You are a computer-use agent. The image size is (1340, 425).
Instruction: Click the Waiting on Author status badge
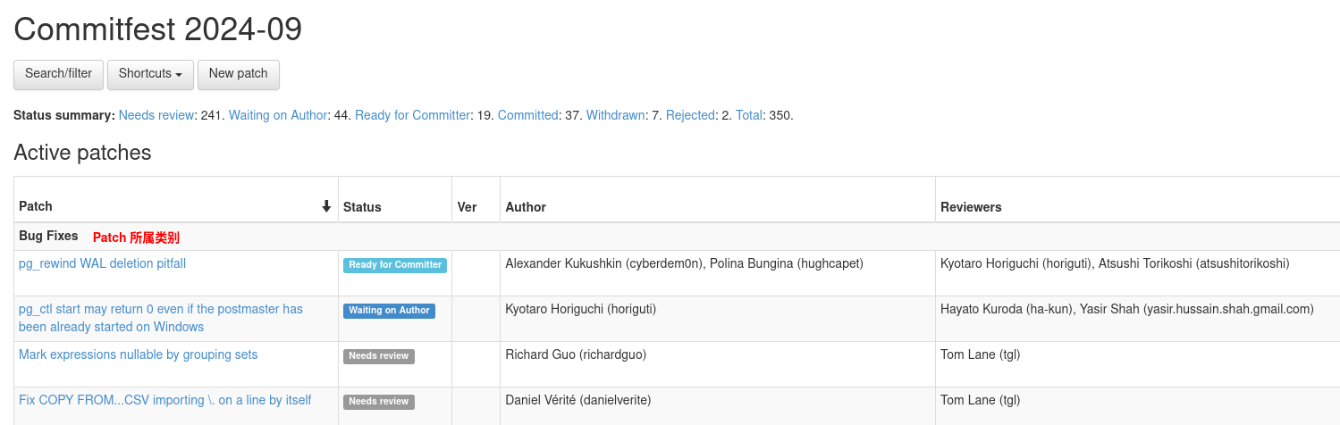click(389, 311)
